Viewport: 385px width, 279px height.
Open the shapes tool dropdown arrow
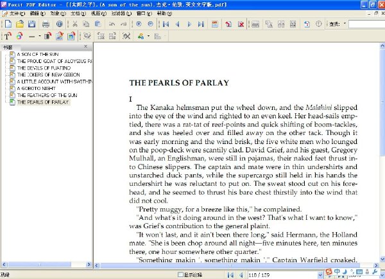[148, 37]
